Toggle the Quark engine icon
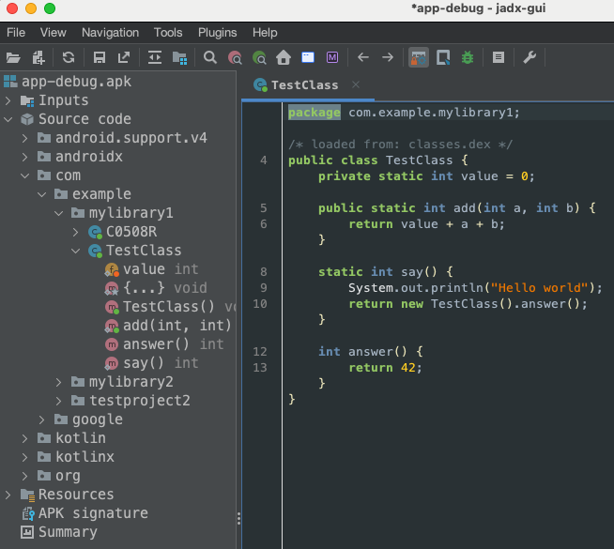Viewport: 614px width, 549px height. [443, 58]
